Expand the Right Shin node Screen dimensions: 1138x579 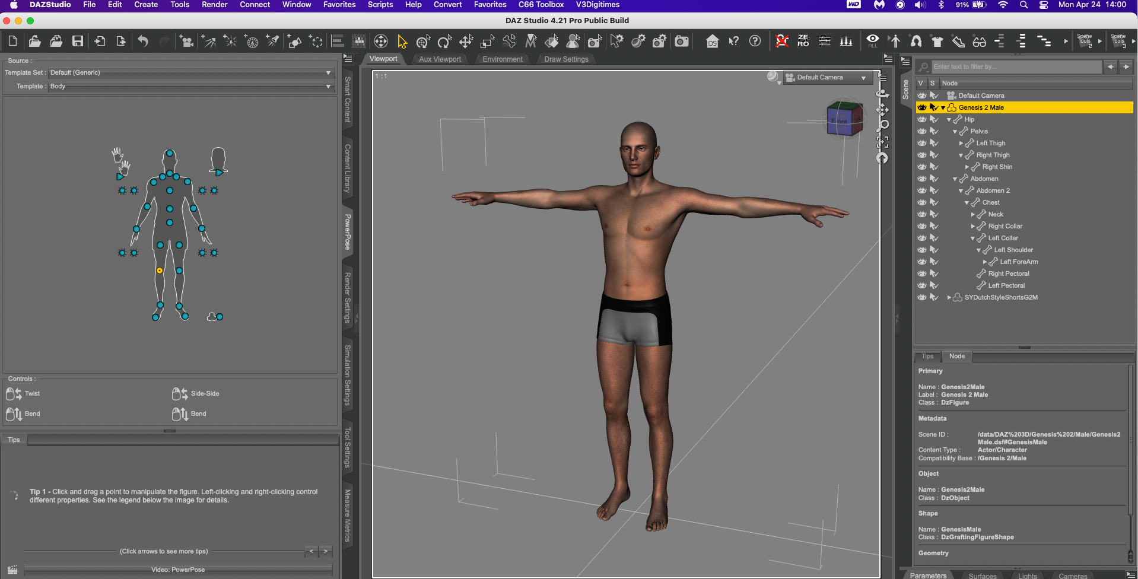coord(967,167)
